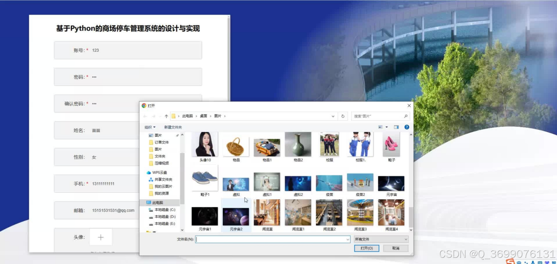Image resolution: width=557 pixels, height=264 pixels.
Task: Click 图片 in the address breadcrumb
Action: [218, 116]
